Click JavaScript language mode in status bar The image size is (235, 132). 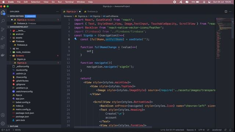click(217, 130)
